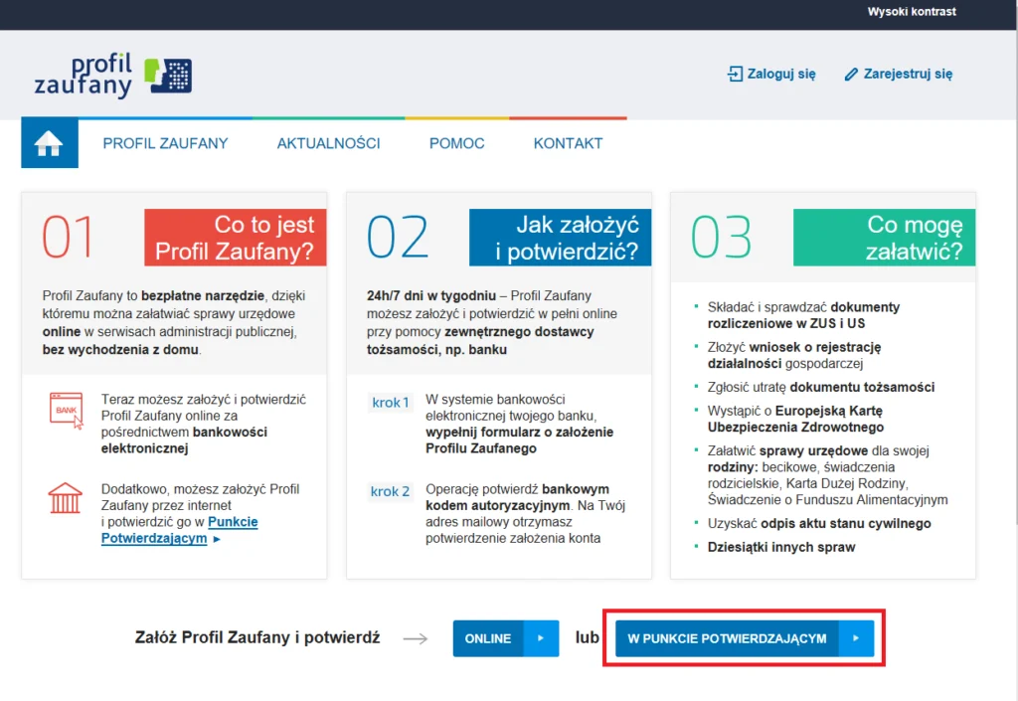Screen dimensions: 1018x701
Task: Click the Profil Zaufany logo
Action: 112,76
